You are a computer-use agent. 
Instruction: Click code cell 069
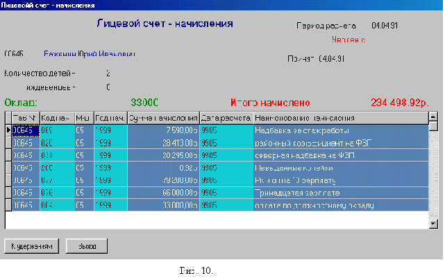click(x=58, y=130)
